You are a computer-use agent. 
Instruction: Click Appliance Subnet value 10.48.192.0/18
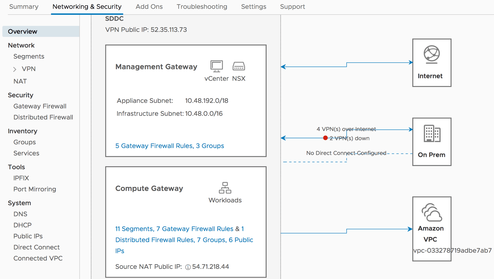[207, 101]
